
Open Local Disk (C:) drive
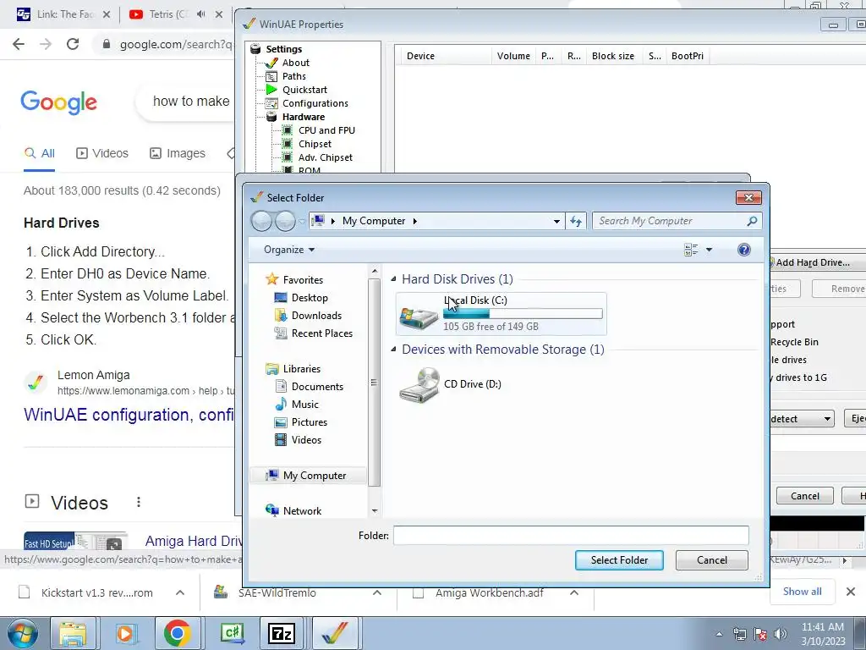pos(501,314)
